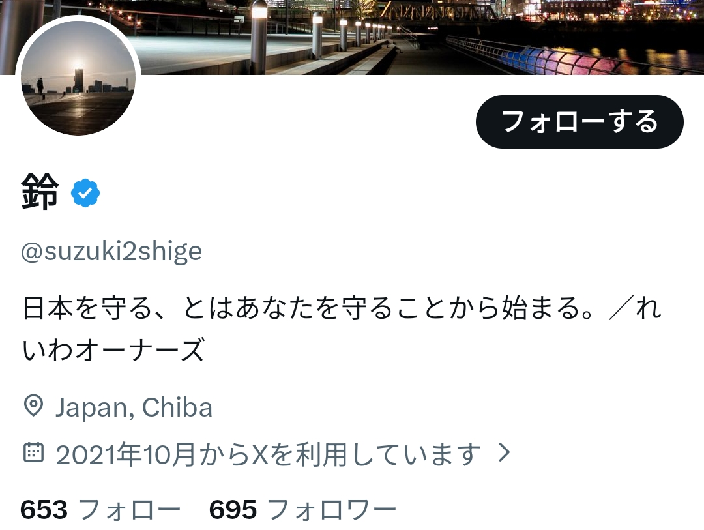Click the blue verified checkmark badge
704x530 pixels.
(x=85, y=193)
